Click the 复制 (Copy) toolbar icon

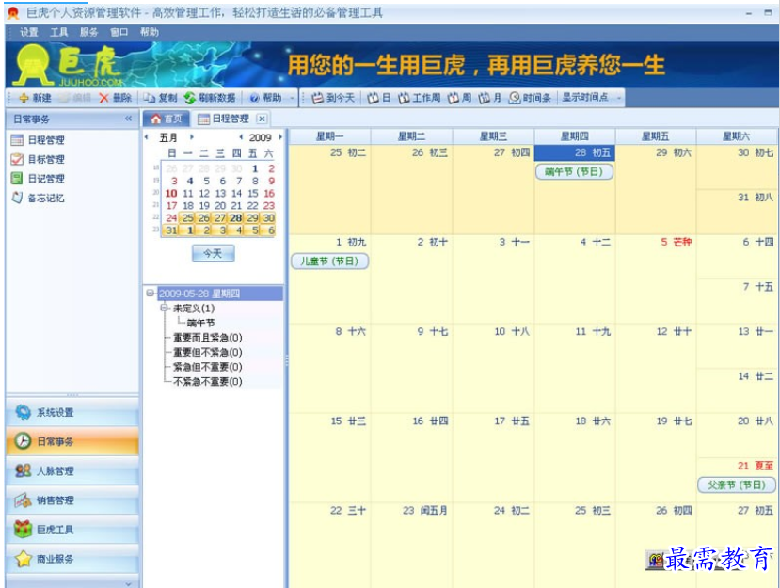(x=150, y=98)
